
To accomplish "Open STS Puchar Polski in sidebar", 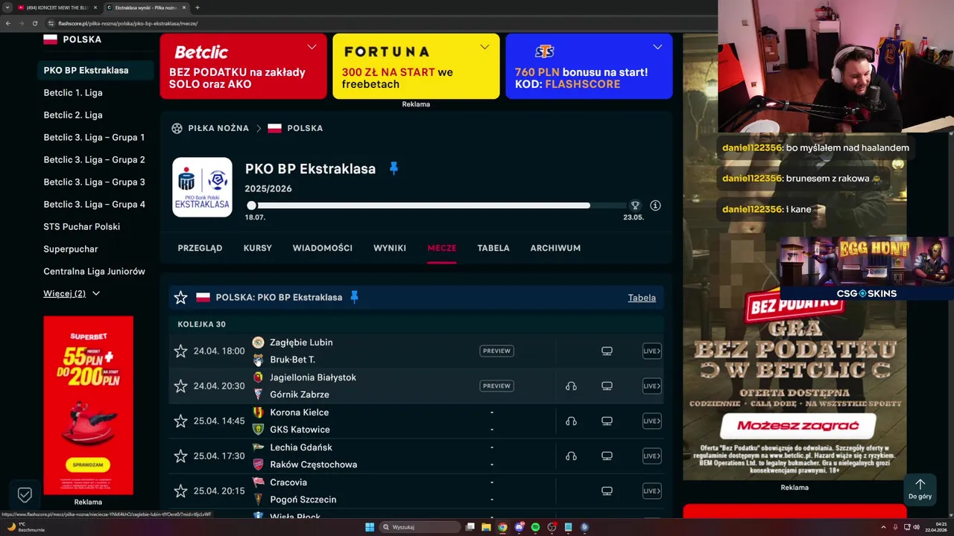I will pyautogui.click(x=81, y=226).
